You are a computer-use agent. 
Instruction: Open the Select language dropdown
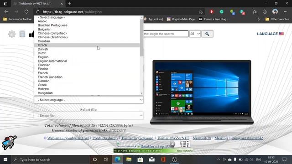coord(89,100)
